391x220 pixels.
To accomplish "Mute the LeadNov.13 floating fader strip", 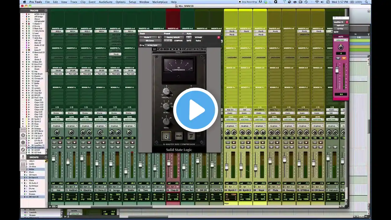I will coord(344,58).
